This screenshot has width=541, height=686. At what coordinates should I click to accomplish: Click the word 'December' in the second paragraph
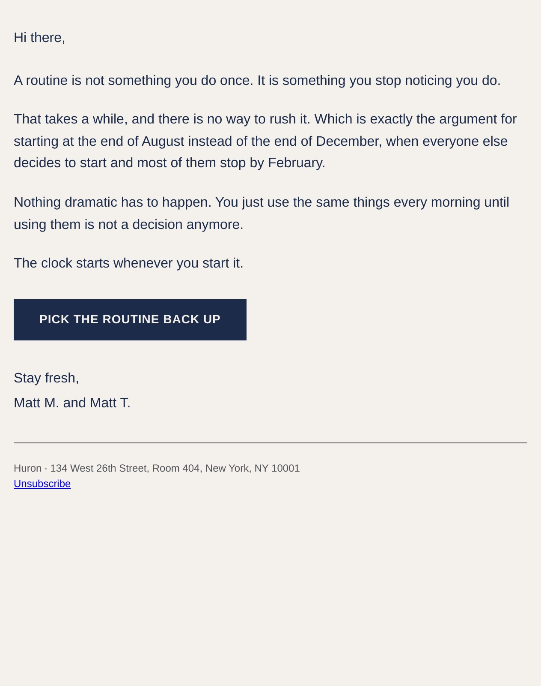(349, 141)
